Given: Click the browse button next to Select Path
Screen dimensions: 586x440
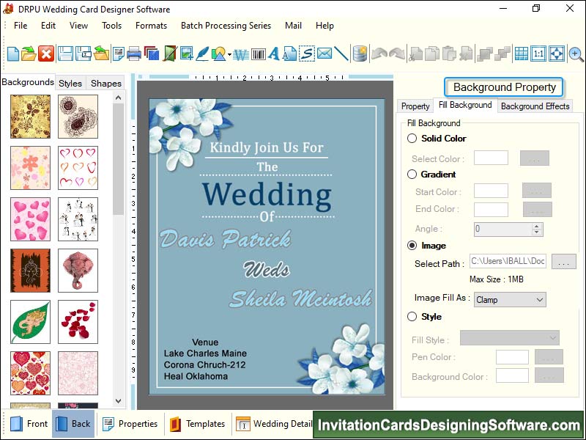Looking at the screenshot, I should [x=563, y=262].
